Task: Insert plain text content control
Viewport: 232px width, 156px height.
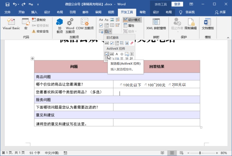Action: [x=106, y=20]
